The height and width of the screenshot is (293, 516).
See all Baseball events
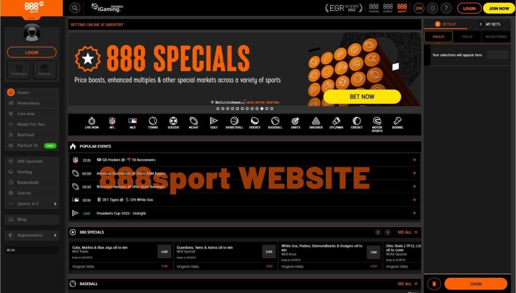click(x=407, y=284)
